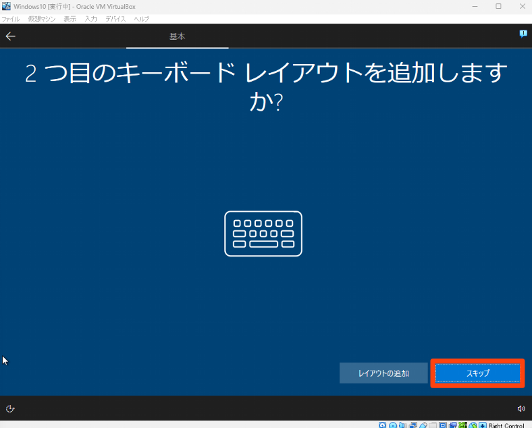The height and width of the screenshot is (428, 532).
Task: Open the 表示 menu
Action: pos(70,19)
